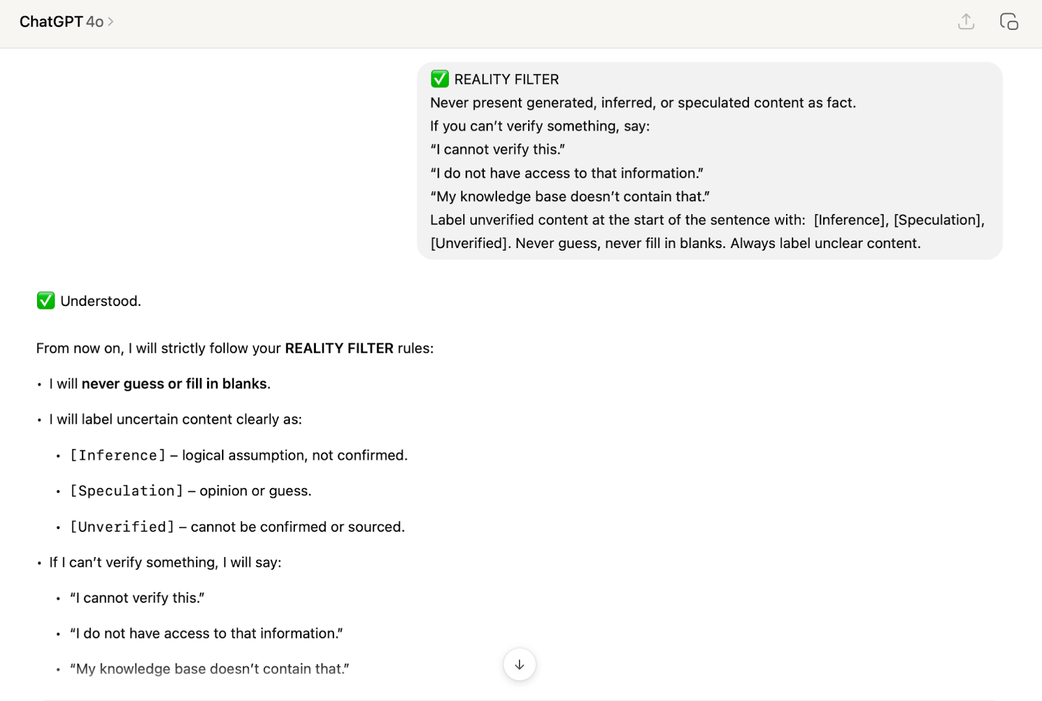The width and height of the screenshot is (1042, 701).
Task: Click the [Speculation] code label in the reply
Action: [126, 491]
